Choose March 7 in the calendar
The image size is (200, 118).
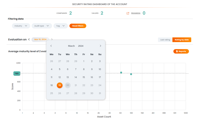[x=76, y=69]
